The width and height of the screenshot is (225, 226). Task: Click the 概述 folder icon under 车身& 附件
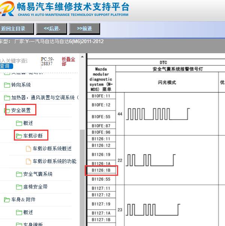click(19, 213)
